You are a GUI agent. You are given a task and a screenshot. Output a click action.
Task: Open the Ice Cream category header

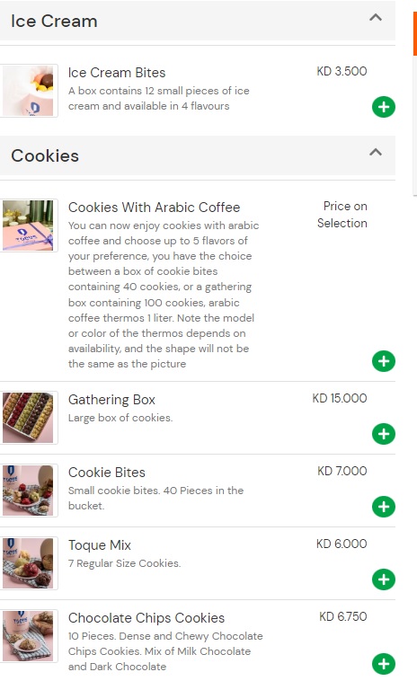click(x=198, y=21)
